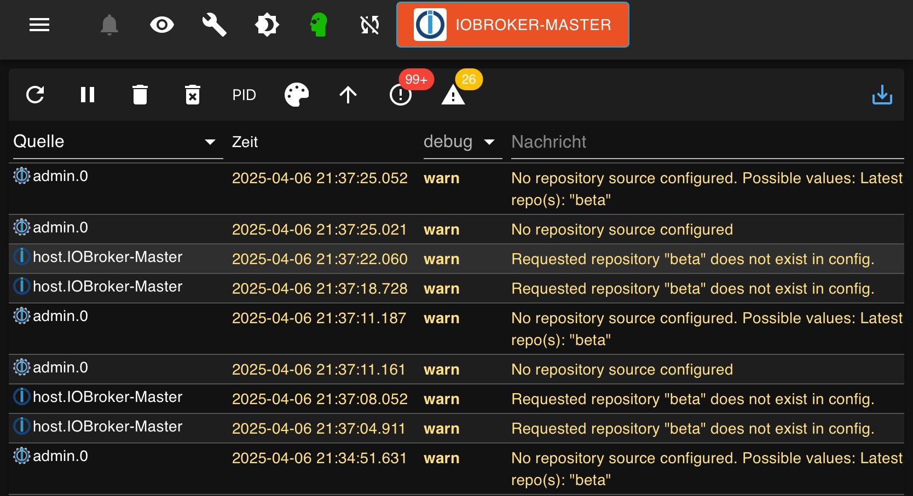Toggle the dark/light theme icon

point(267,25)
